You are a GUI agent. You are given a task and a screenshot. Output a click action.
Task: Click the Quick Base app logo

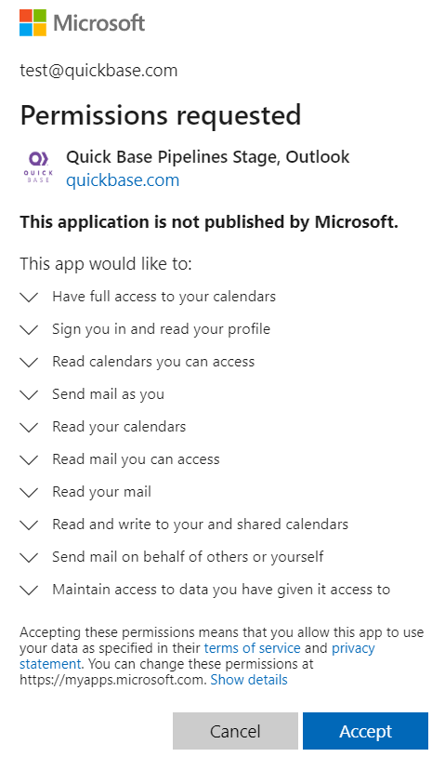click(39, 166)
